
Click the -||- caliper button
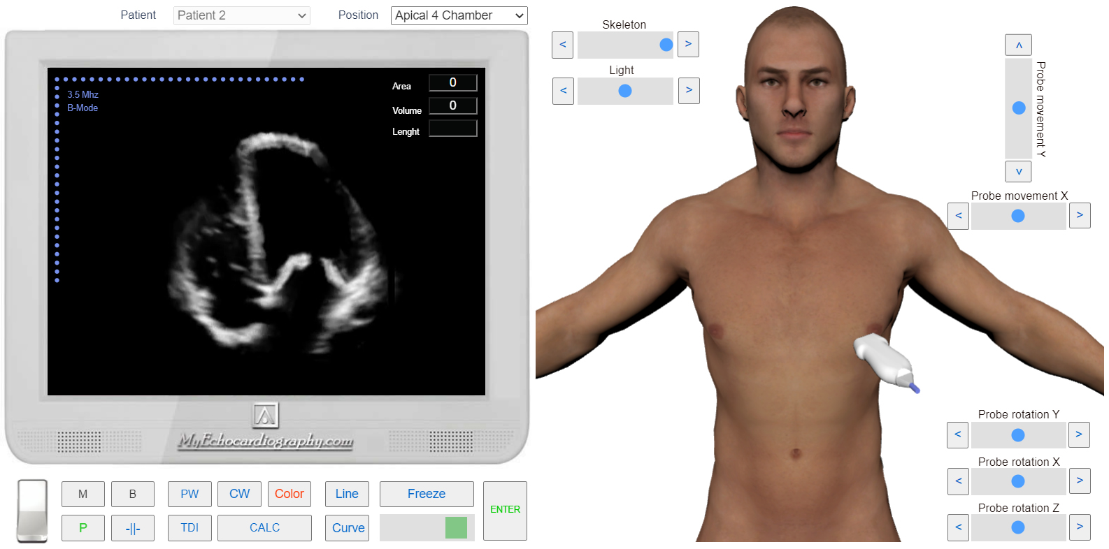pos(133,528)
